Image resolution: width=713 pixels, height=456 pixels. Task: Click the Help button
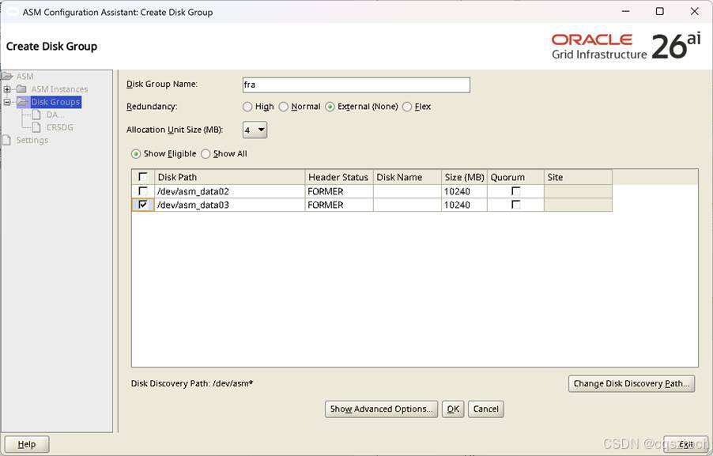[26, 445]
